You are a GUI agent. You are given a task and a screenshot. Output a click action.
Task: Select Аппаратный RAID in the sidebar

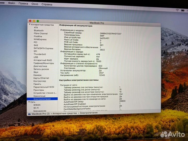(x=43, y=60)
